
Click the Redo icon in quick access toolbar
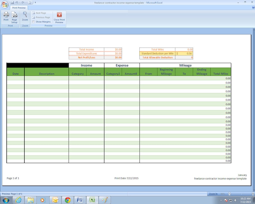point(23,3)
